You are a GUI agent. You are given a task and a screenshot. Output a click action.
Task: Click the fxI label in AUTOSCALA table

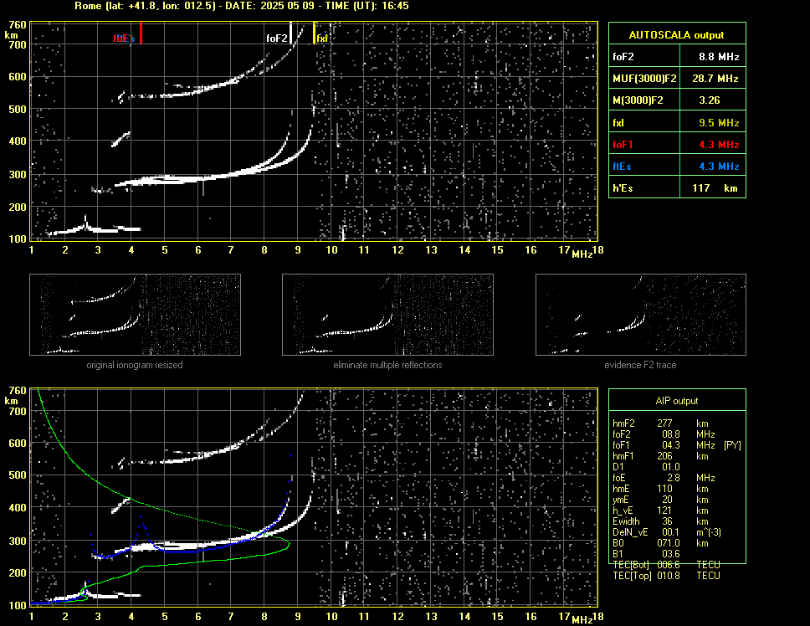click(x=618, y=123)
